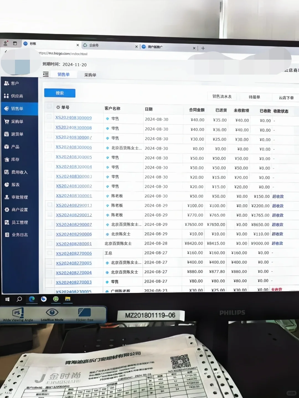Image resolution: width=299 pixels, height=398 pixels.
Task: Go to 产品 in the sidebar
Action: tap(12, 147)
